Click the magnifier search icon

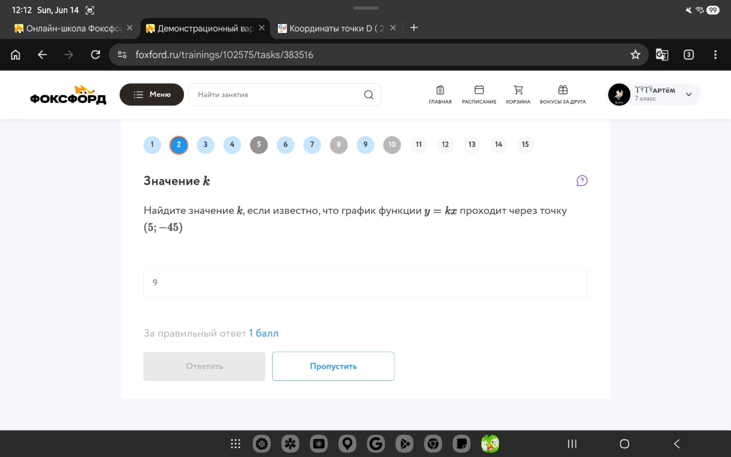point(368,95)
